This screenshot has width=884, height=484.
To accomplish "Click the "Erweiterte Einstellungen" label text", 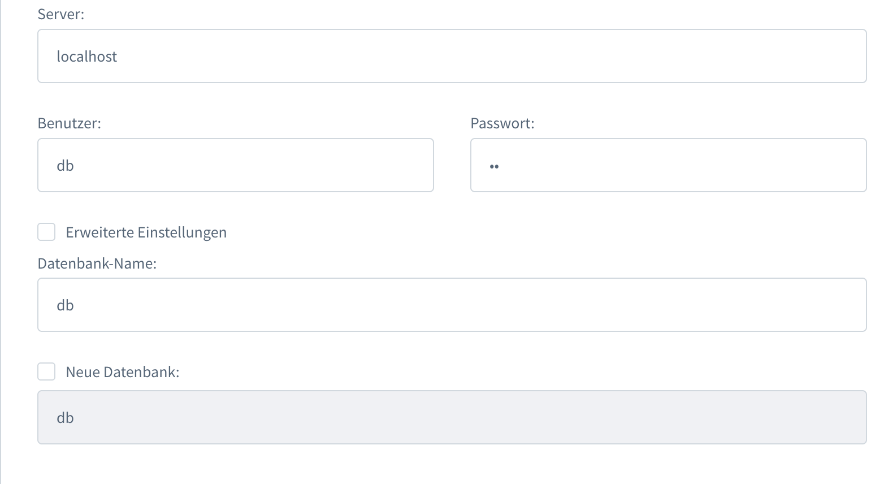I will [x=146, y=232].
